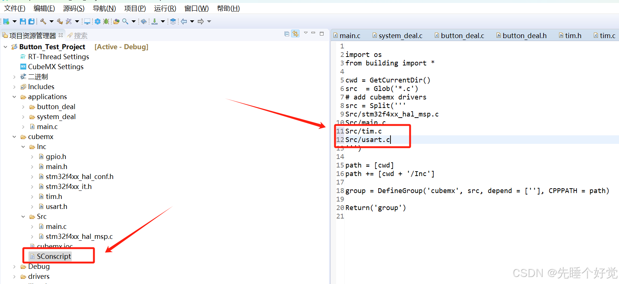Open dropdown next to download icon
The image size is (619, 284).
pyautogui.click(x=163, y=21)
